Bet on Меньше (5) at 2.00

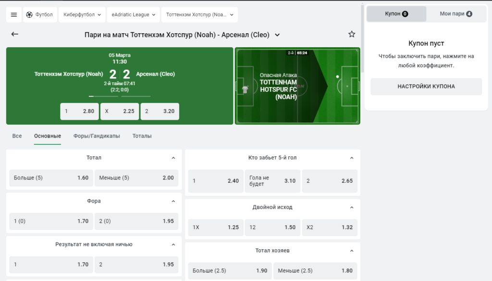136,178
